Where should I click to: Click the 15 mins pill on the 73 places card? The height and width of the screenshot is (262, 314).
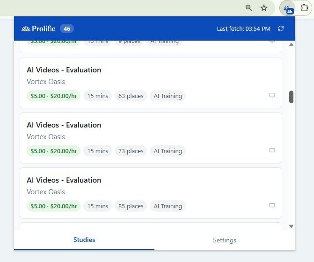(97, 151)
